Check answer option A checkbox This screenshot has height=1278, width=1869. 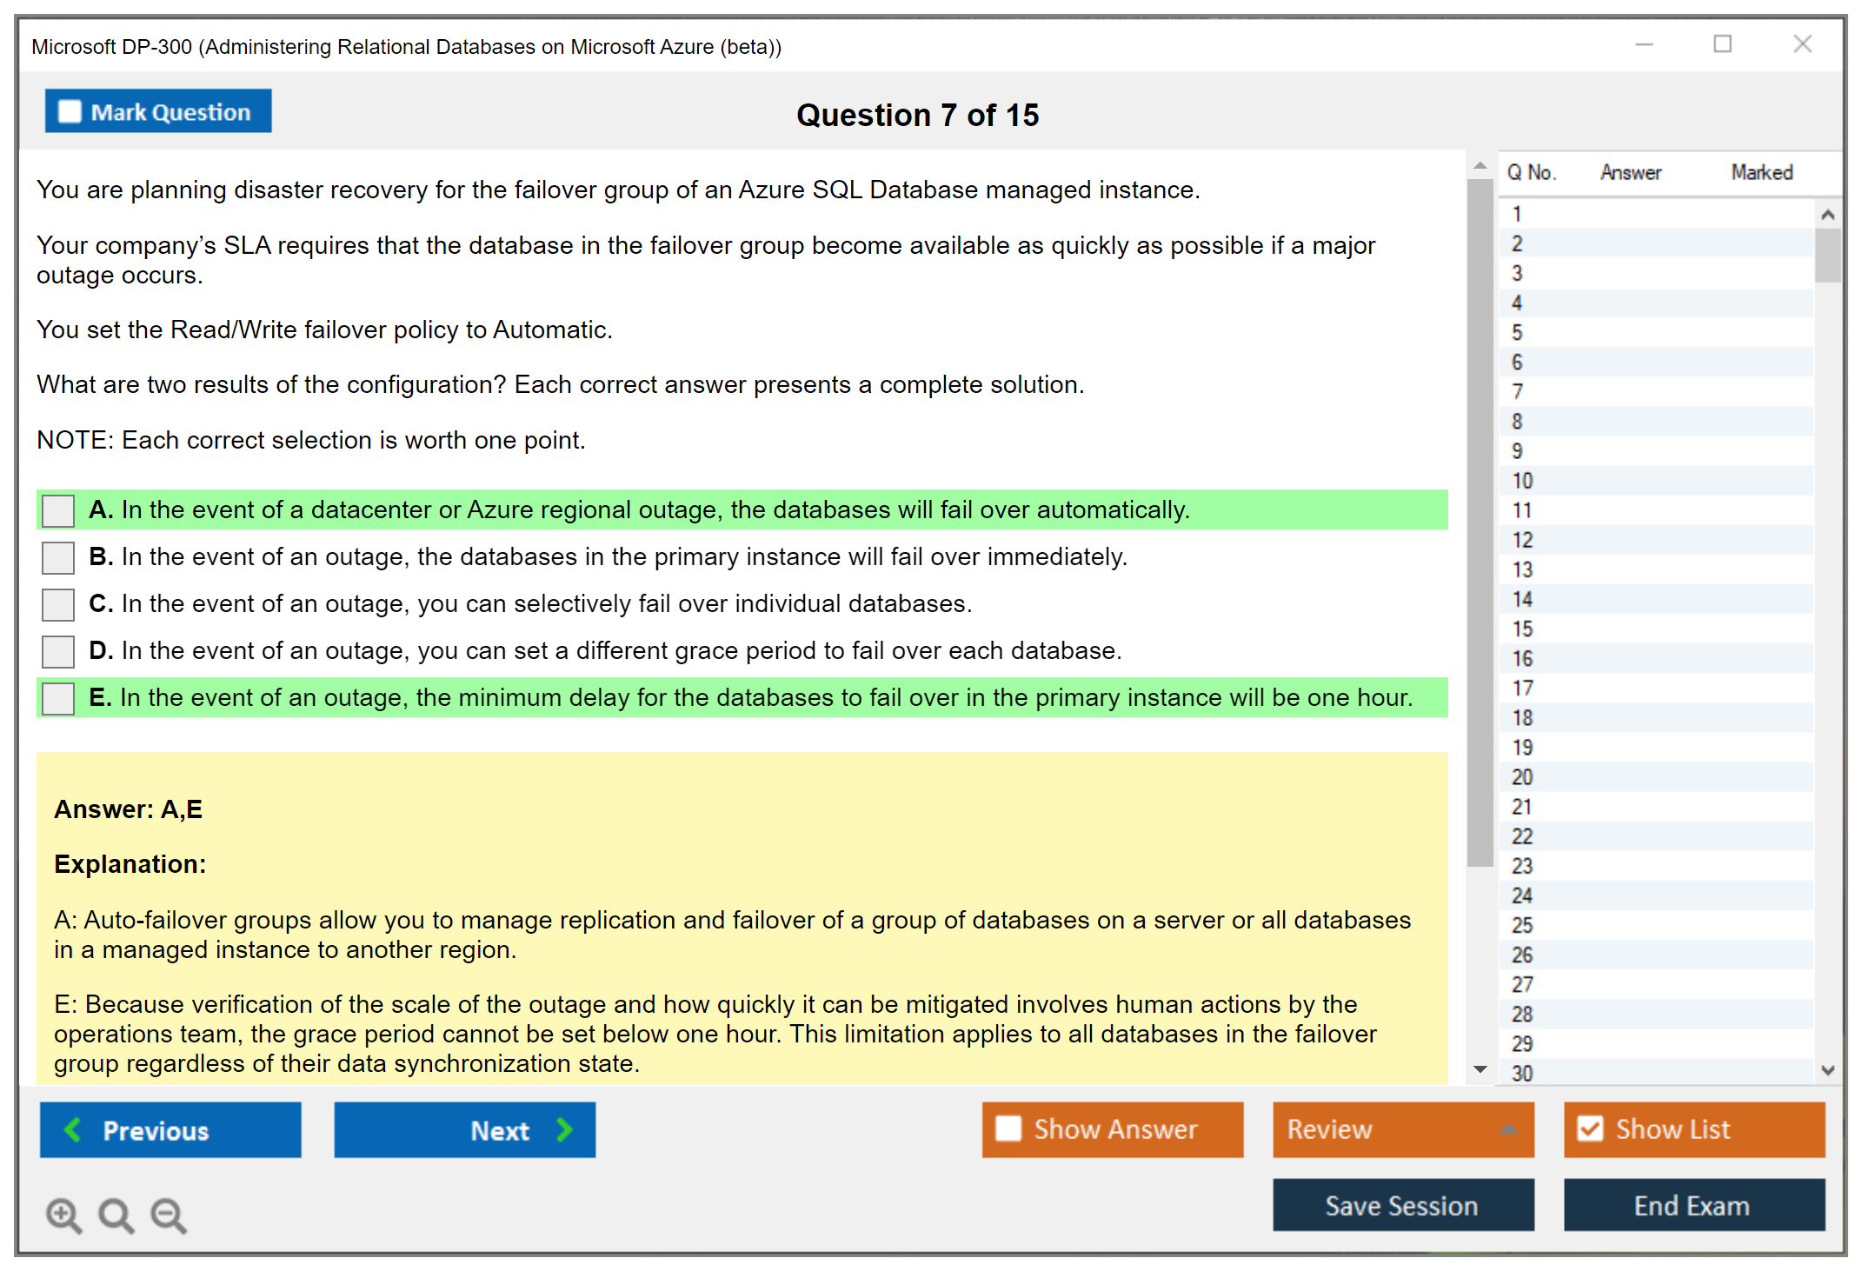point(58,510)
